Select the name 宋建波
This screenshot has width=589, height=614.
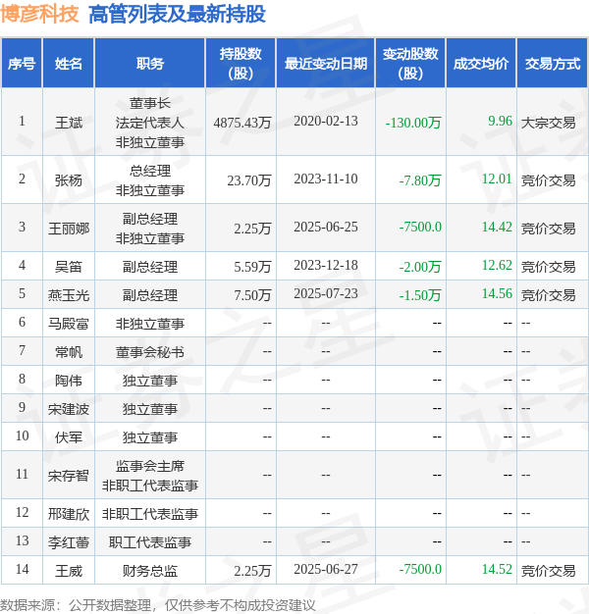pos(69,409)
